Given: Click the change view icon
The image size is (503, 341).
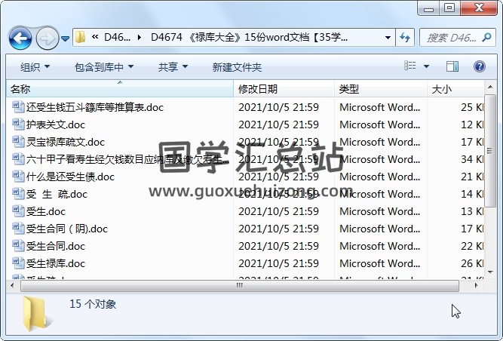Looking at the screenshot, I should tap(409, 66).
